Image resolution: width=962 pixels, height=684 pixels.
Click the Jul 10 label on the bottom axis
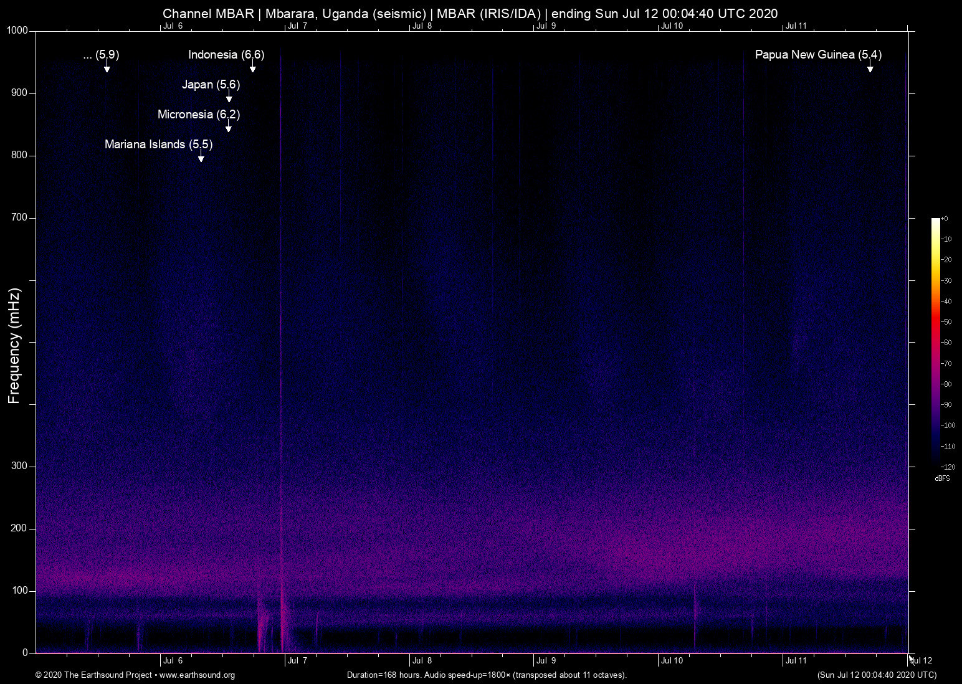pos(672,661)
